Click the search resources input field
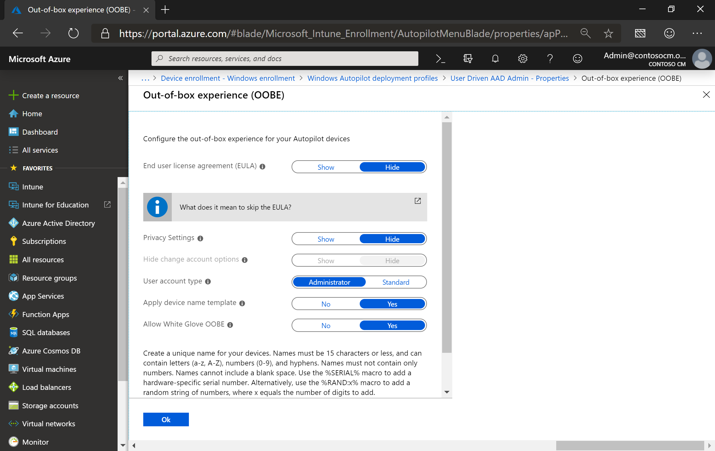The image size is (715, 451). coord(285,59)
